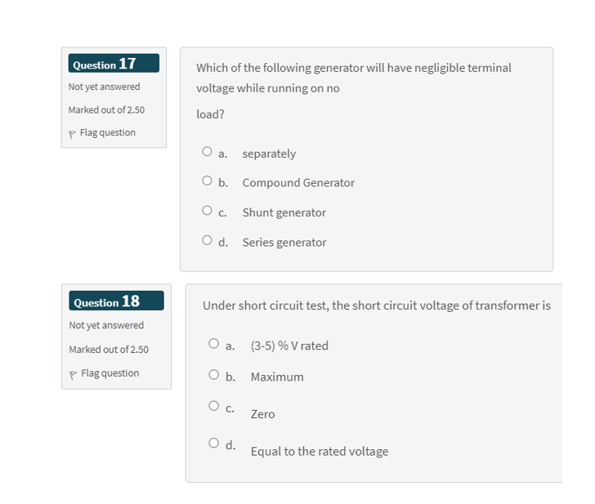Screen dimensions: 595x504
Task: Click the 'Equal to the rated voltage' label
Action: (x=320, y=452)
